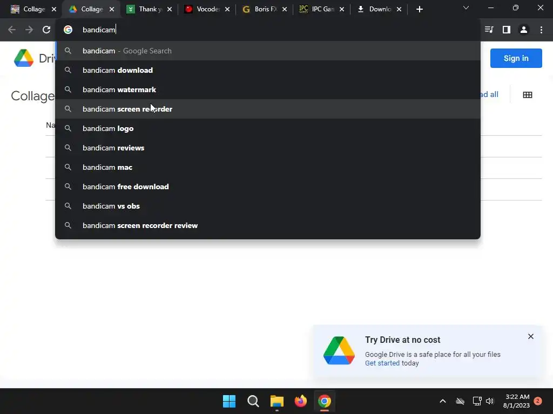Open the Chrome three-dot menu

[x=541, y=30]
